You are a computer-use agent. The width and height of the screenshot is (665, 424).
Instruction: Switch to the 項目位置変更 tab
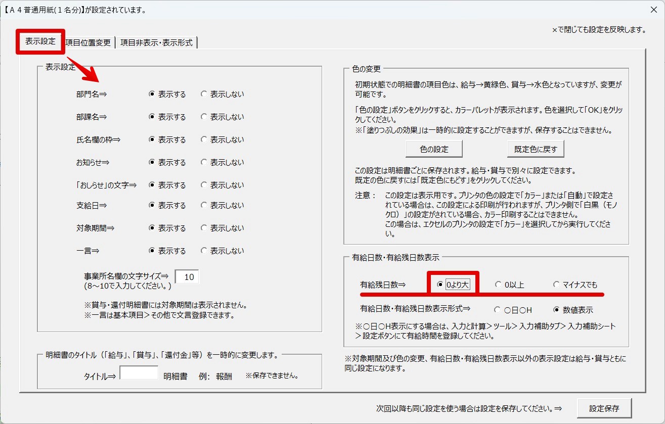[88, 43]
